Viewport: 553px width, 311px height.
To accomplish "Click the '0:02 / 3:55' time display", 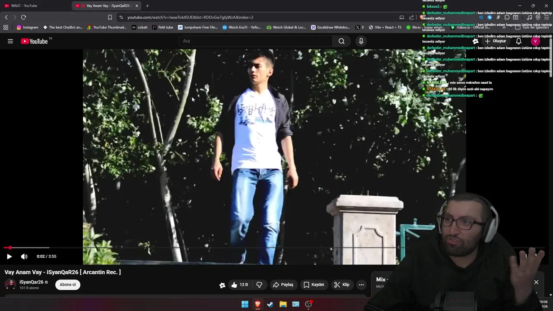I will 47,256.
